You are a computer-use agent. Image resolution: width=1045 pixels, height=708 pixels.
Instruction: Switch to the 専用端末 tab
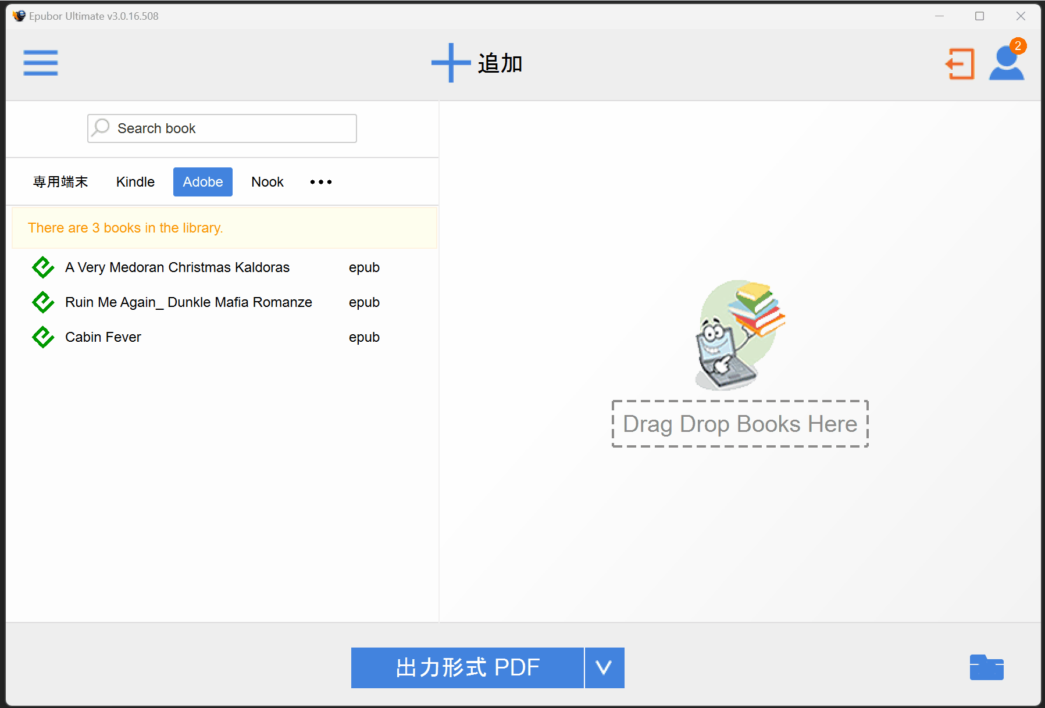point(60,181)
